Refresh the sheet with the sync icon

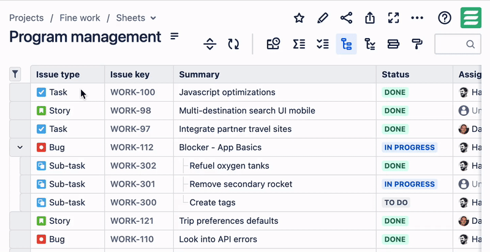click(x=233, y=44)
